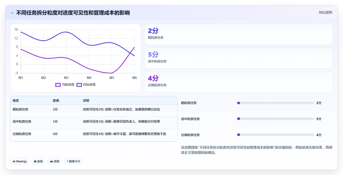Select the 过细粒度任务 table row cell

(22, 134)
